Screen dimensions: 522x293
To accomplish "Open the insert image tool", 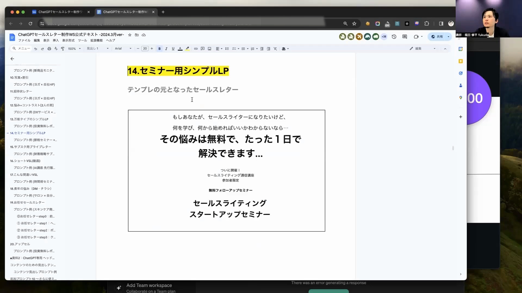I will coord(209,49).
